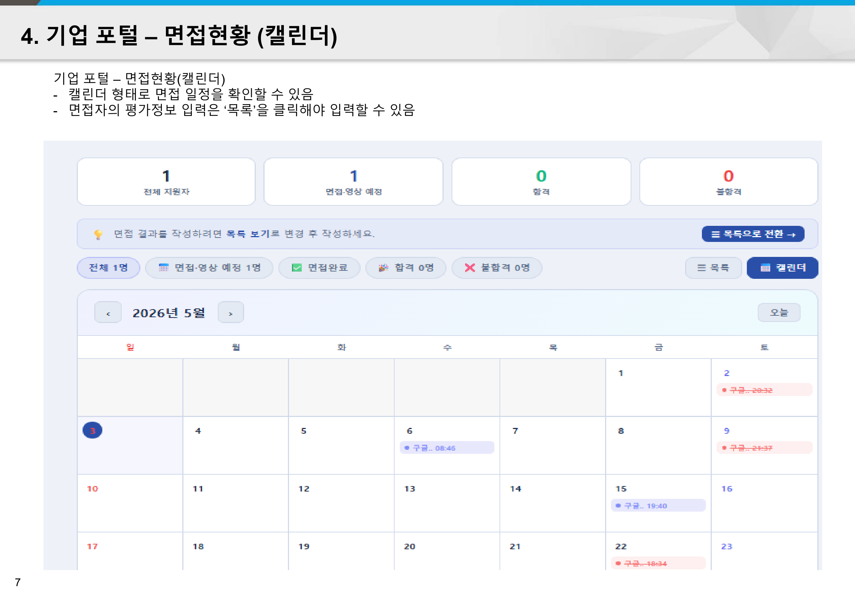Filter by 불합격 0명 tab

click(497, 267)
